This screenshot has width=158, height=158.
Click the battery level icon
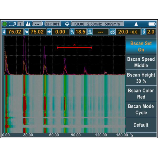click(152, 24)
